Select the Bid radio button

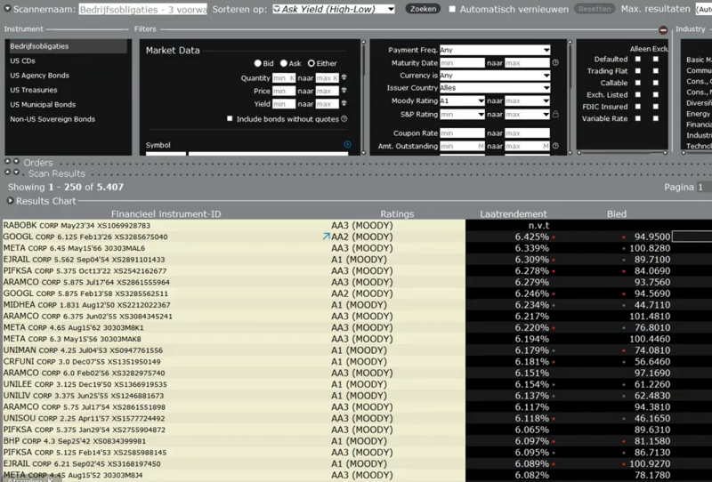pos(257,63)
